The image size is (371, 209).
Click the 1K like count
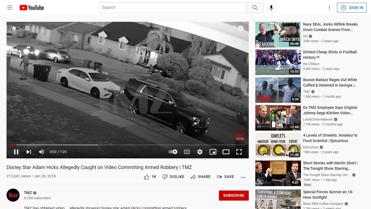point(154,177)
